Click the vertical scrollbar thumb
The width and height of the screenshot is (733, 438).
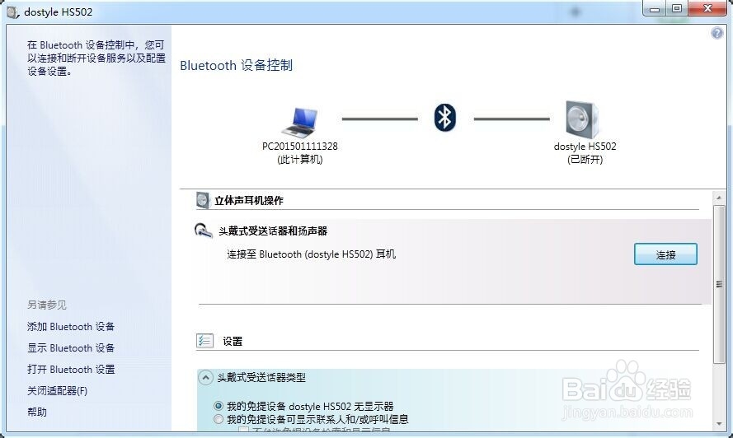click(719, 284)
